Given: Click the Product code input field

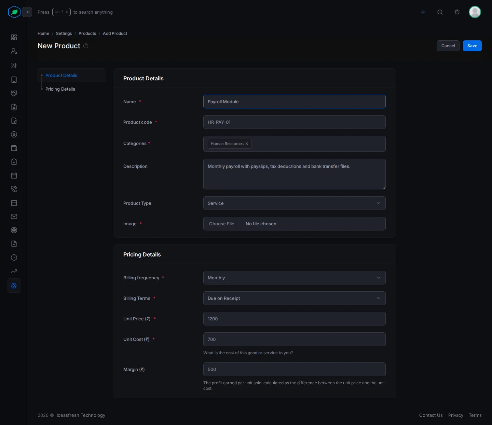Looking at the screenshot, I should click(295, 122).
